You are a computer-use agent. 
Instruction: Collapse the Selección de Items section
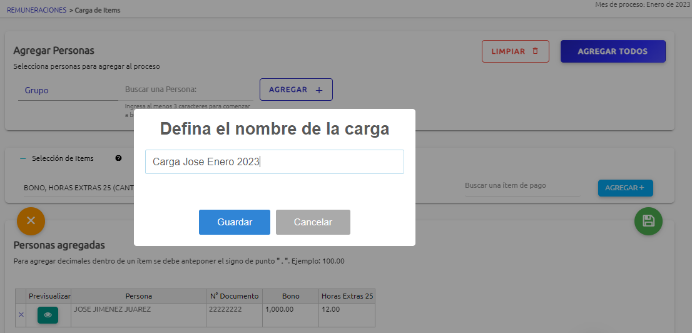[x=23, y=158]
